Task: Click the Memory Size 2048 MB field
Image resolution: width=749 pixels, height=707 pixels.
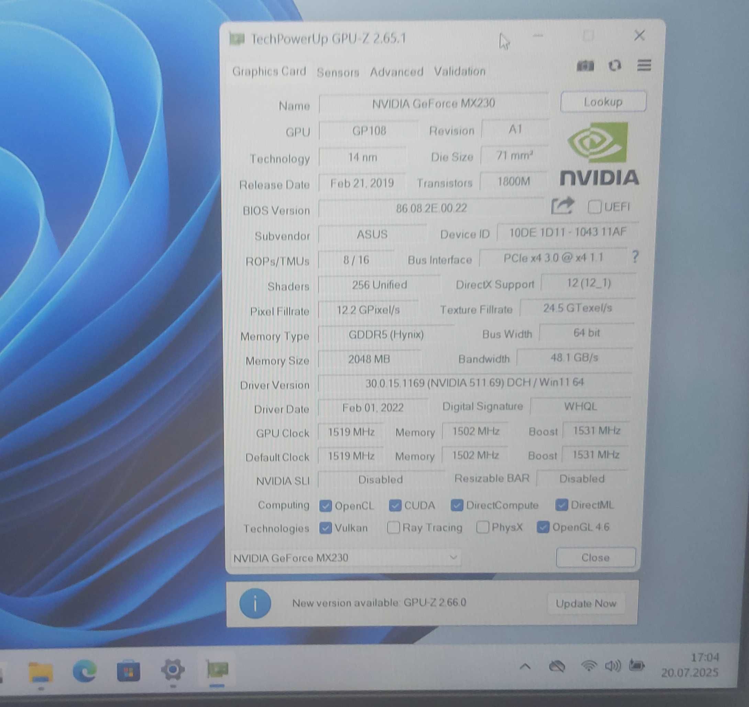Action: click(369, 359)
